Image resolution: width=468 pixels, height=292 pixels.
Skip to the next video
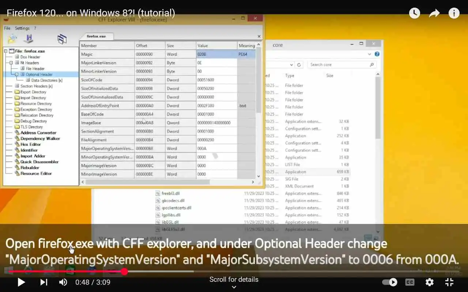44,282
